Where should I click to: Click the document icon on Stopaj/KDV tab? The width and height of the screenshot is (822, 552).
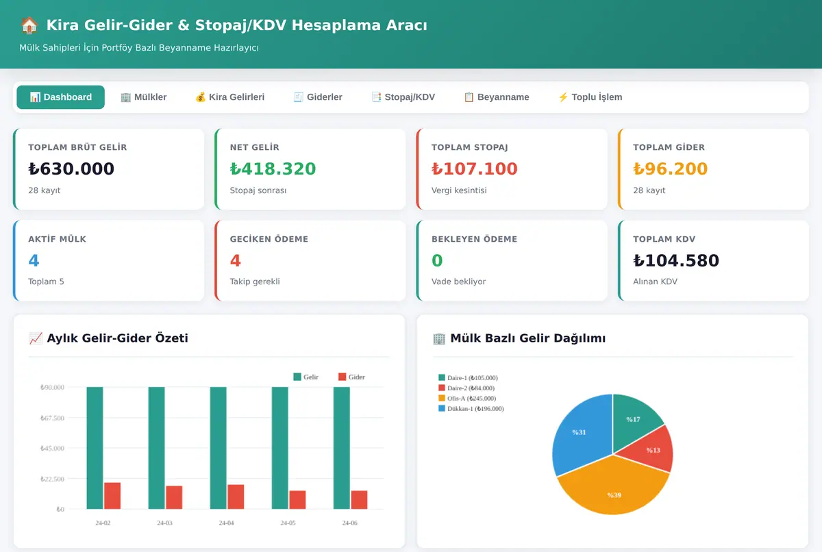376,97
